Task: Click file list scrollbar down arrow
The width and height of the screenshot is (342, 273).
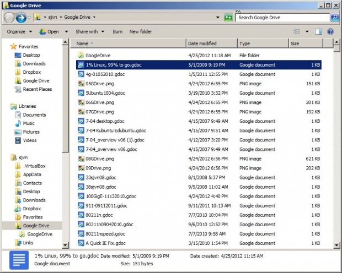Action: [336, 245]
